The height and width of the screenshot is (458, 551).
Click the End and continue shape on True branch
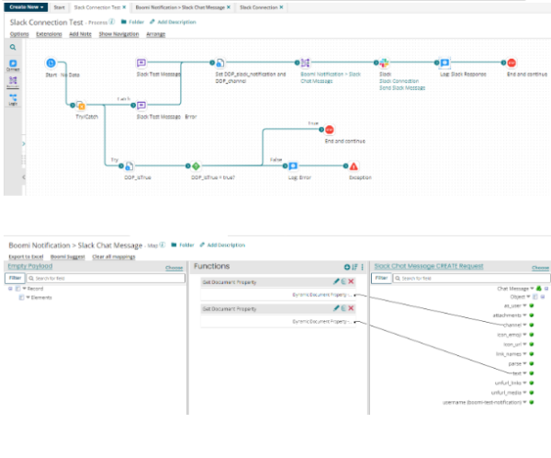click(330, 130)
